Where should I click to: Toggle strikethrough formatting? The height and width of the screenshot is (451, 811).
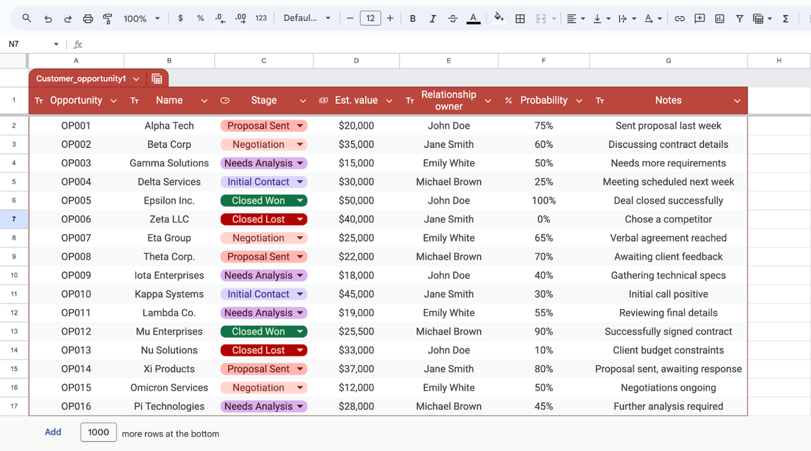tap(453, 18)
